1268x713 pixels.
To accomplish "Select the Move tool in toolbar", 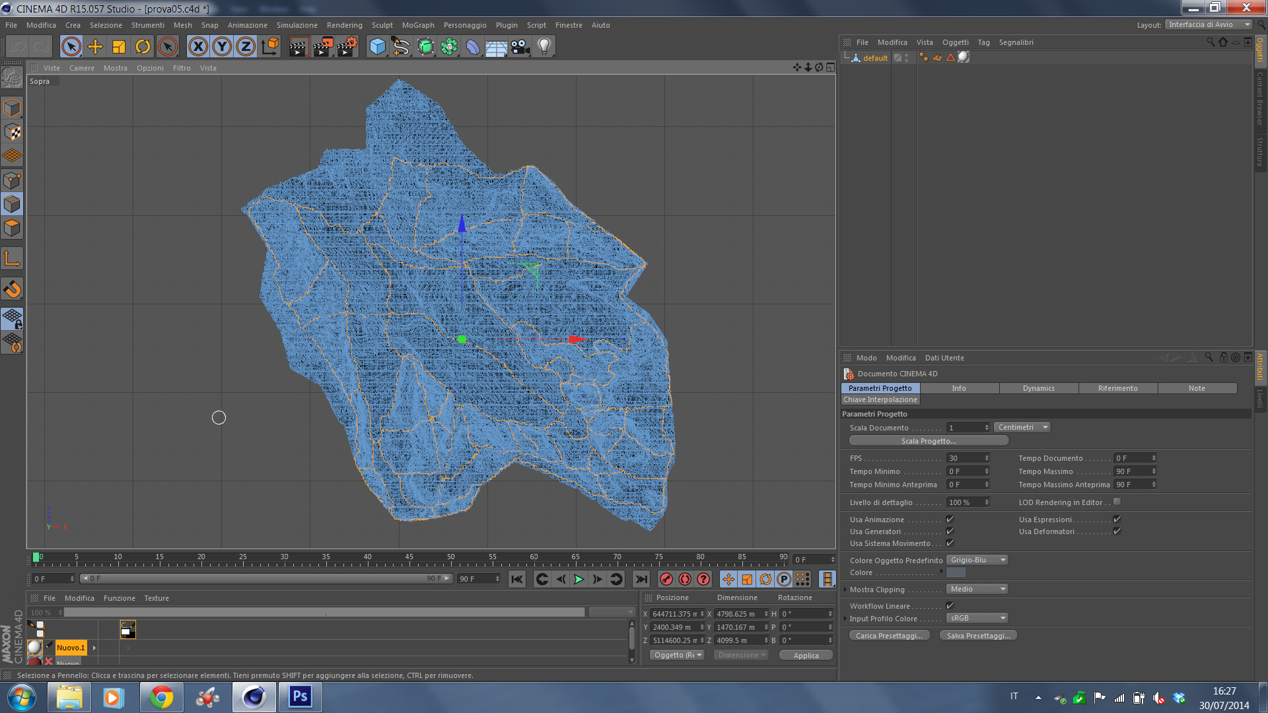I will coord(95,47).
